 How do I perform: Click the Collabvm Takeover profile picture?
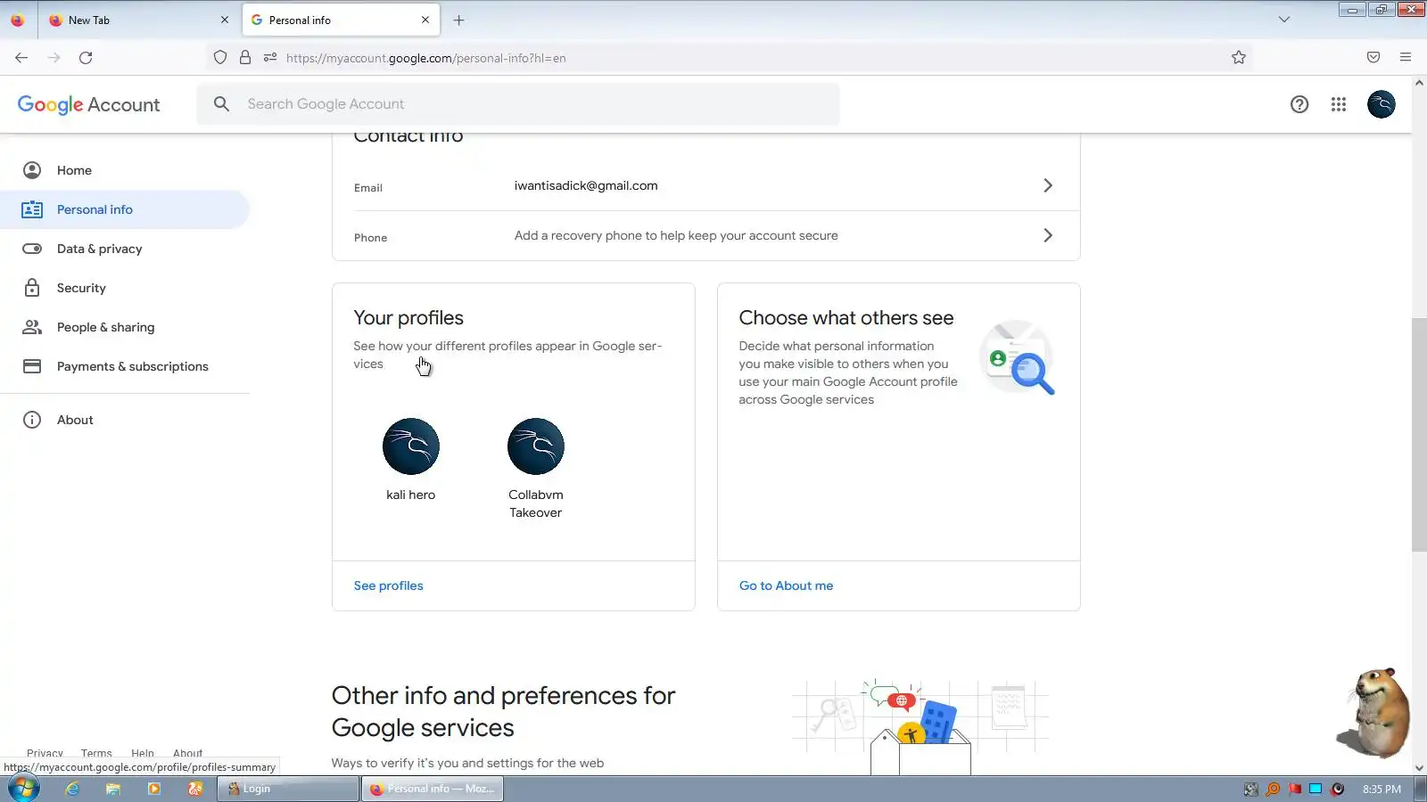coord(536,446)
